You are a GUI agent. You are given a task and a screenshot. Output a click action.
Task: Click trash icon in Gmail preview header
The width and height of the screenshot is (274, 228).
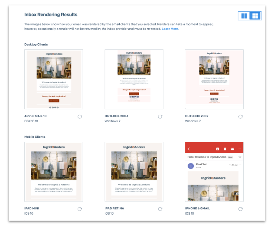point(225,149)
